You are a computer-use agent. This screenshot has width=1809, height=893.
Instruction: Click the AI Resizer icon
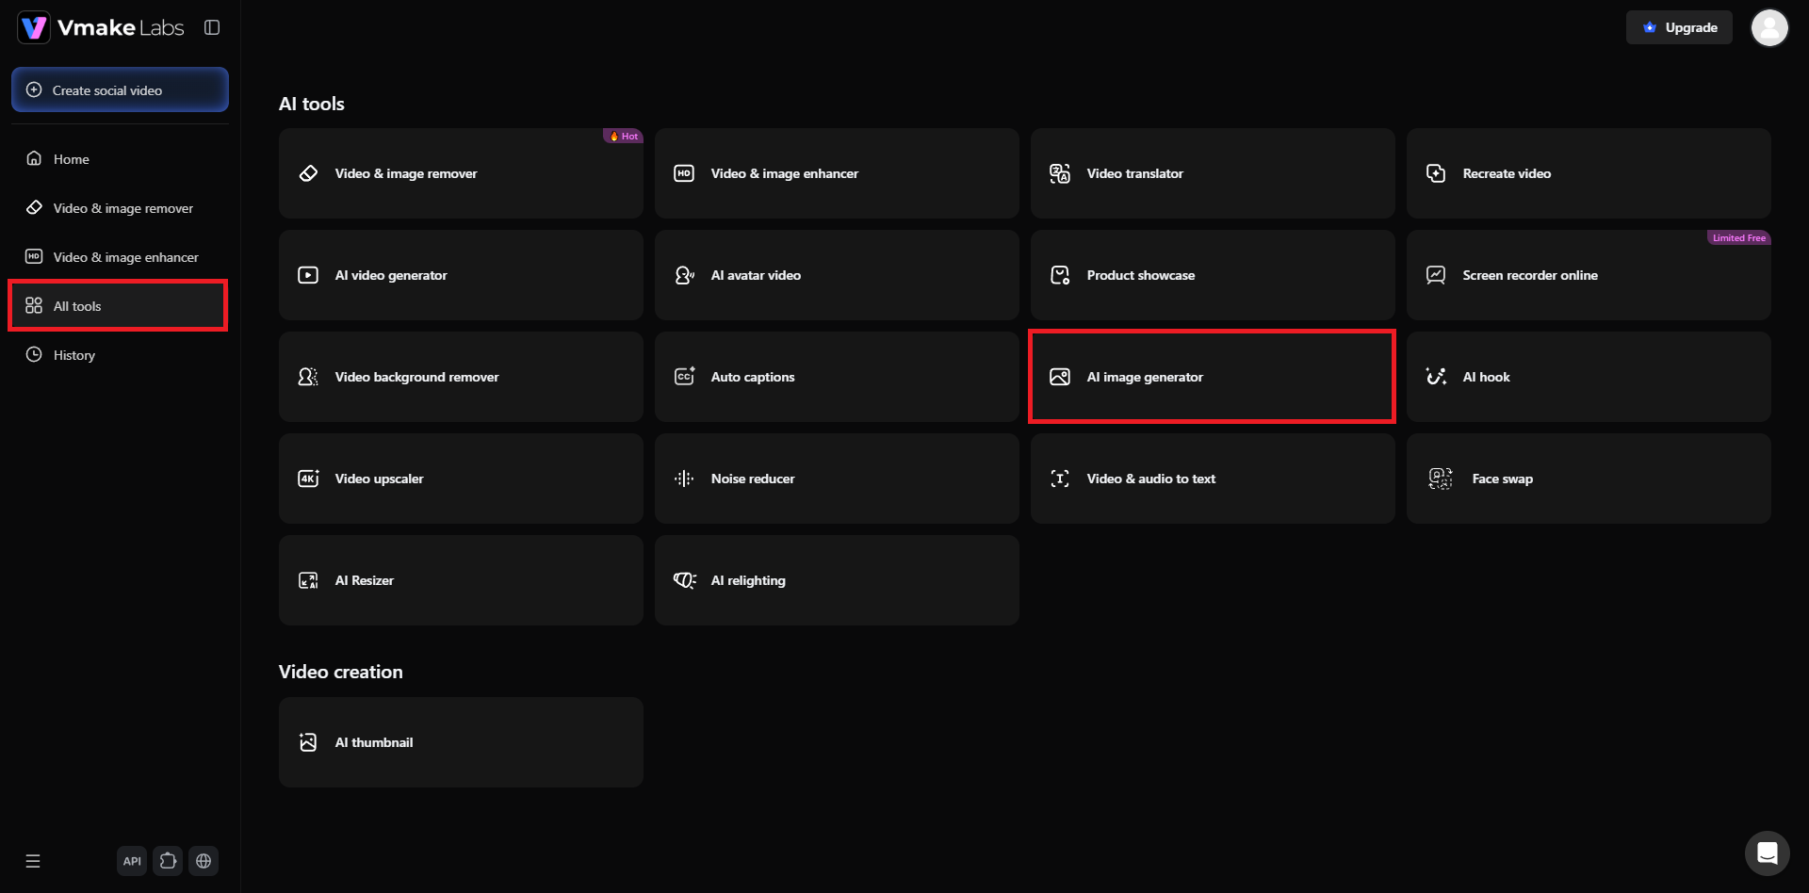click(x=308, y=580)
